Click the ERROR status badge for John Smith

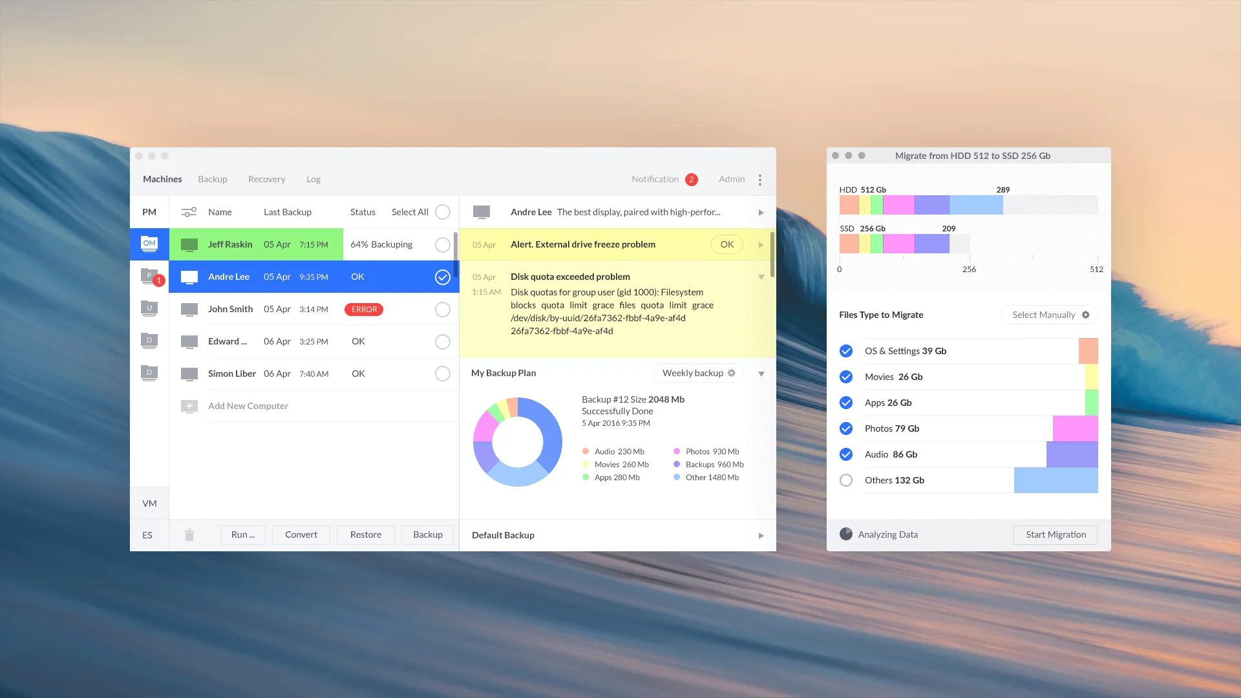[364, 310]
